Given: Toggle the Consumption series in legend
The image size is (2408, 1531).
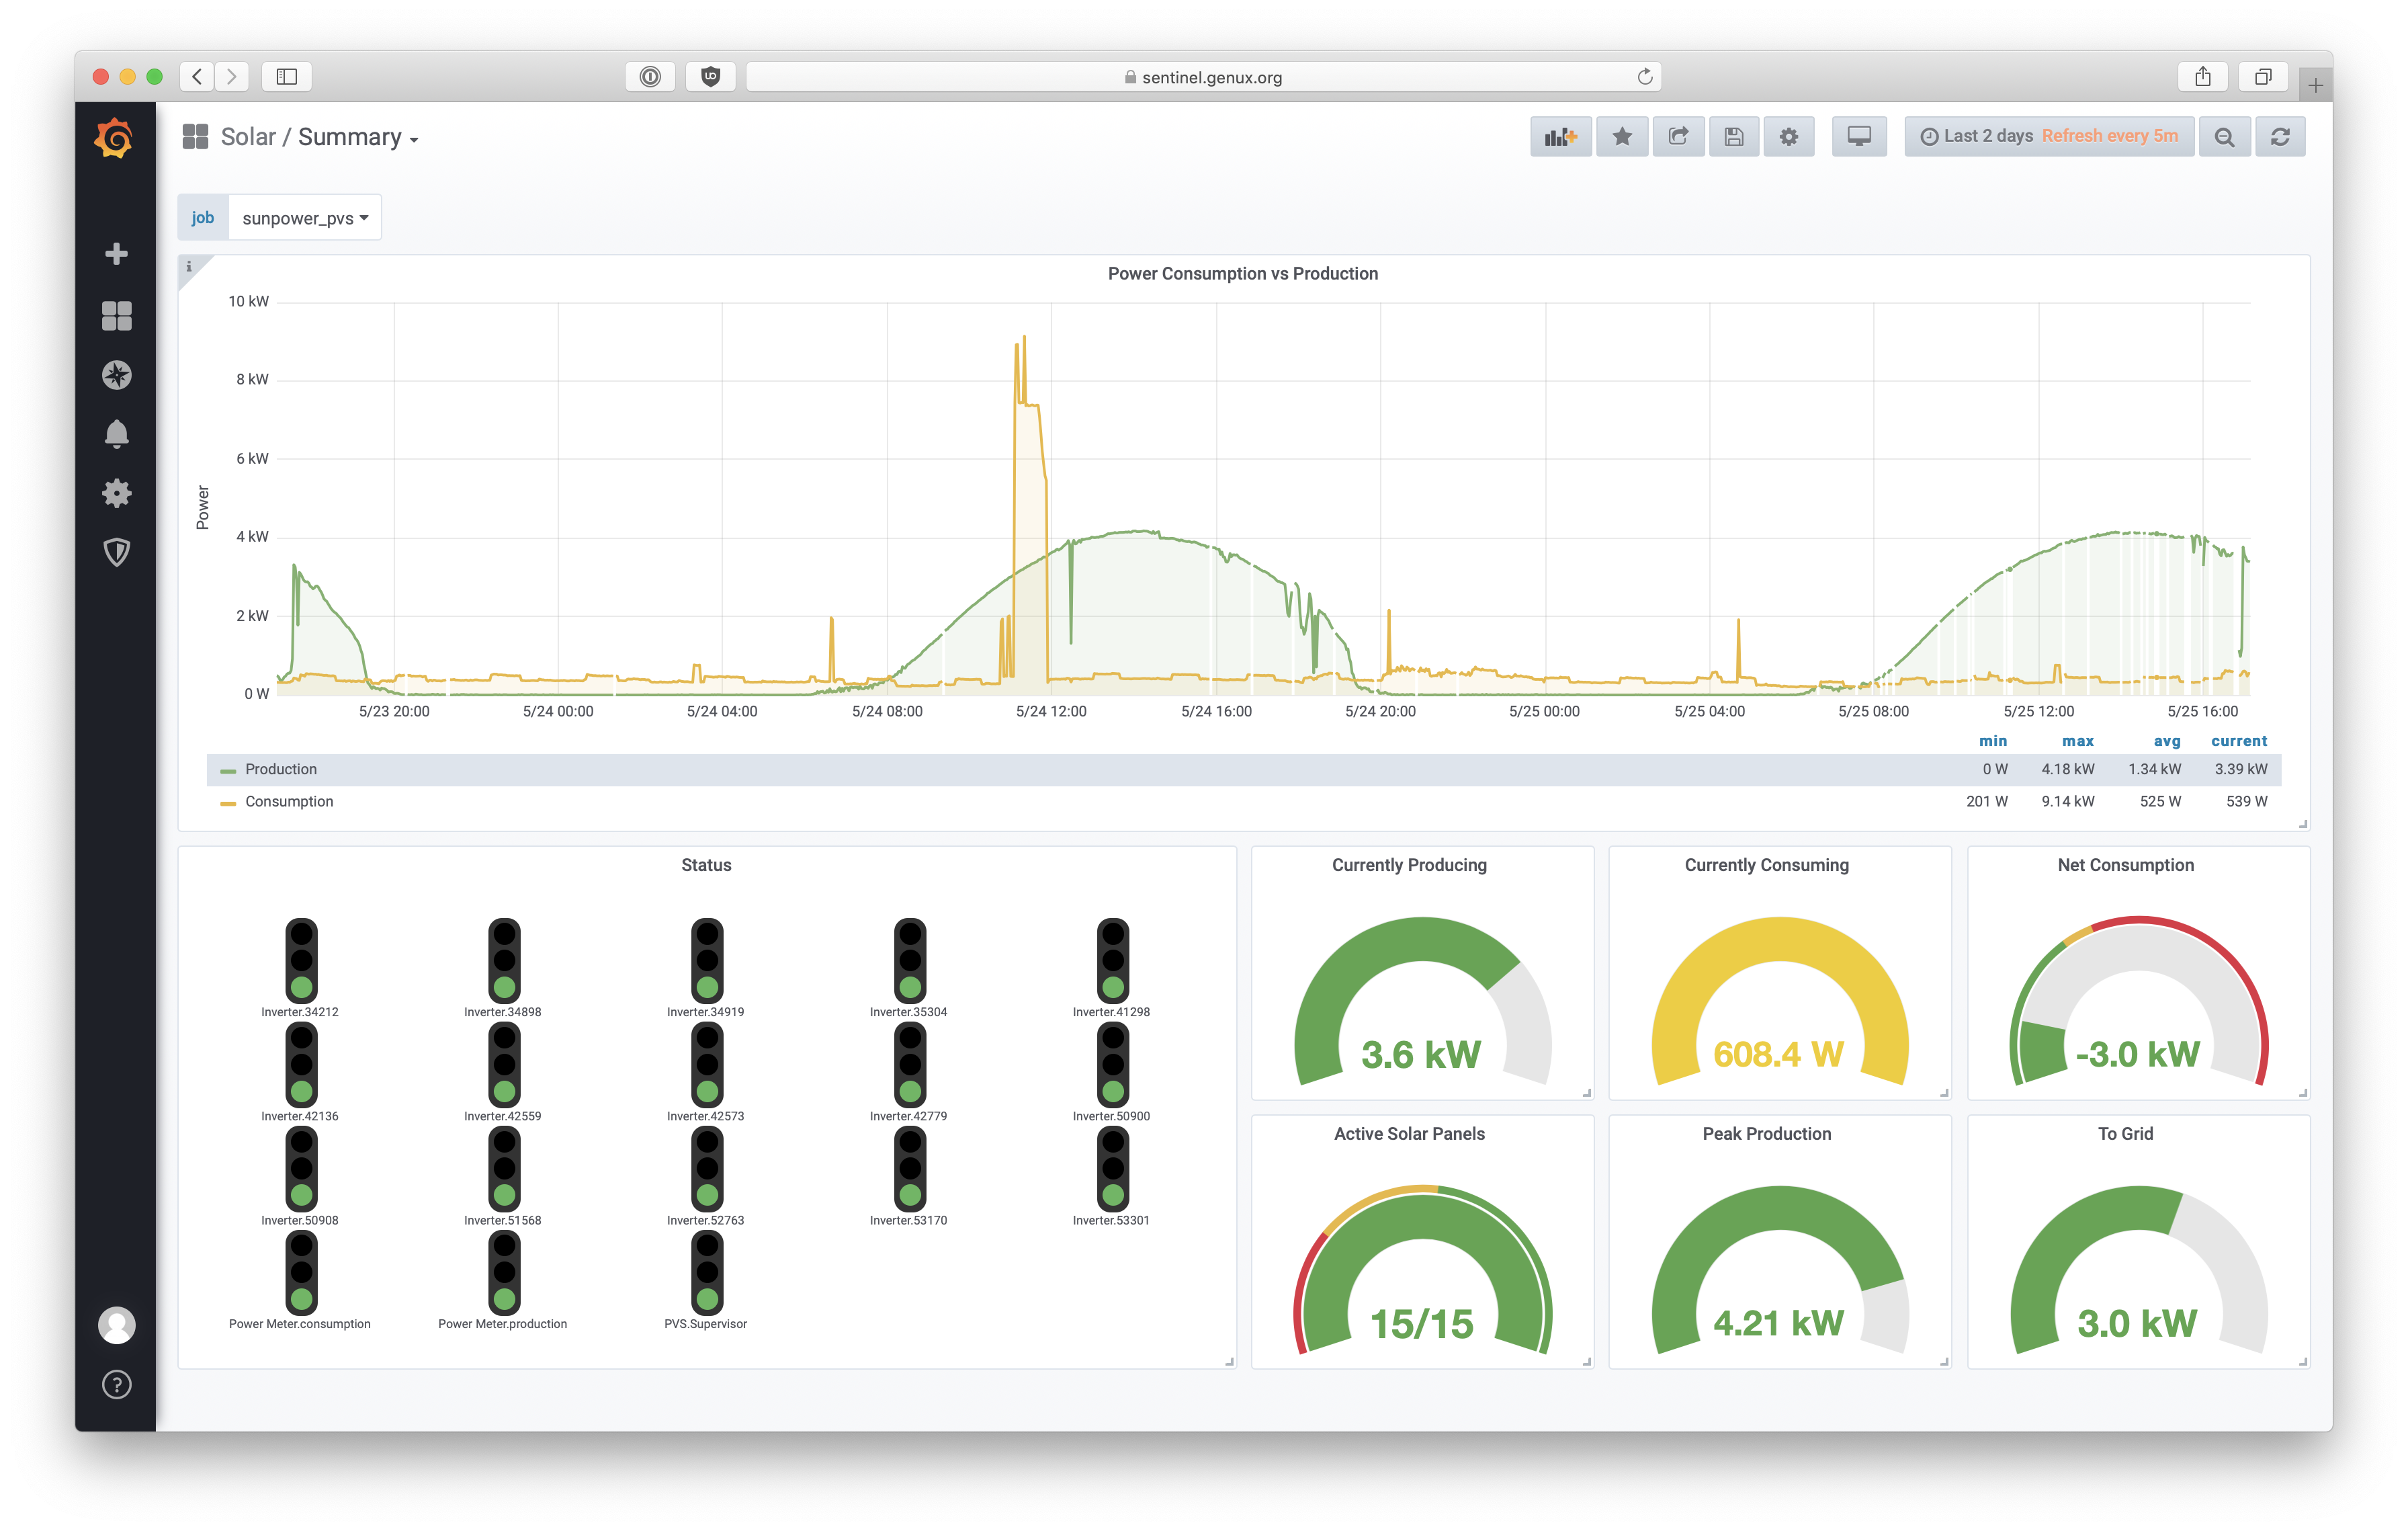Looking at the screenshot, I should pyautogui.click(x=289, y=801).
